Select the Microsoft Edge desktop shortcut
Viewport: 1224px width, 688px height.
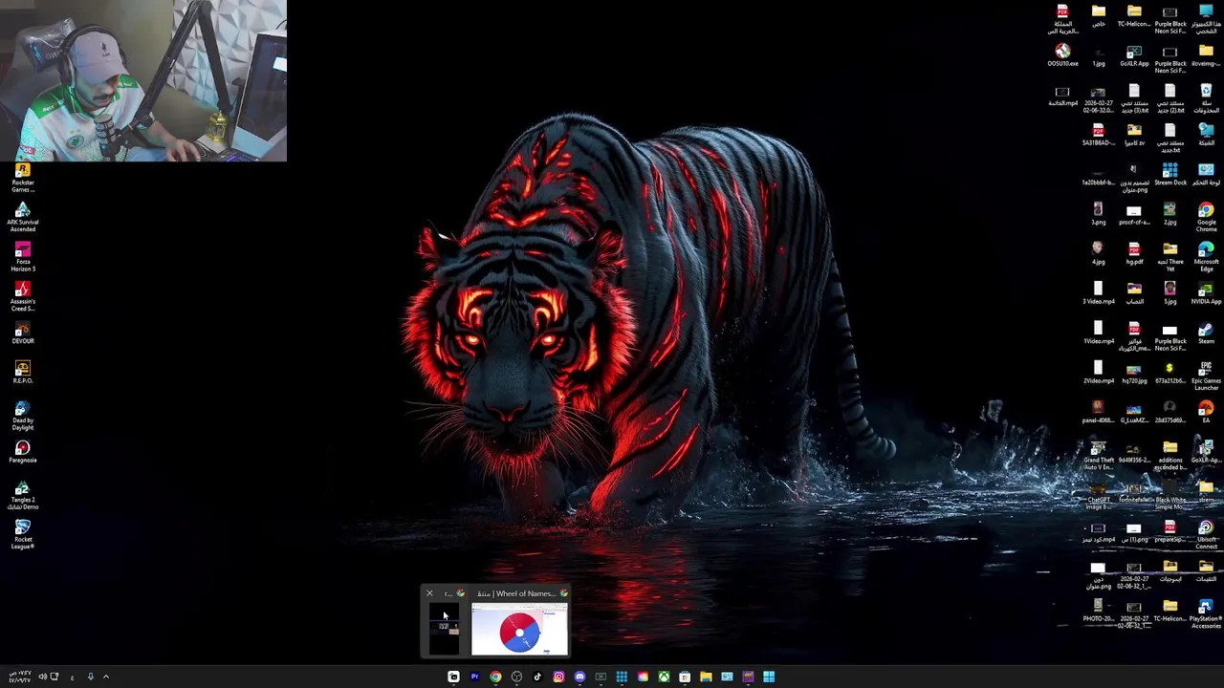1206,258
